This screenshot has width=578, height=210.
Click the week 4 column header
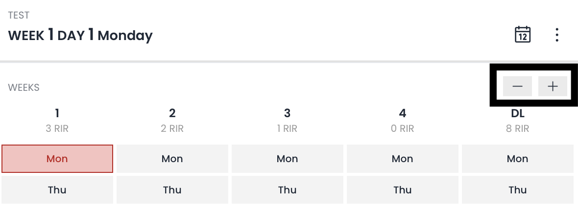click(403, 120)
